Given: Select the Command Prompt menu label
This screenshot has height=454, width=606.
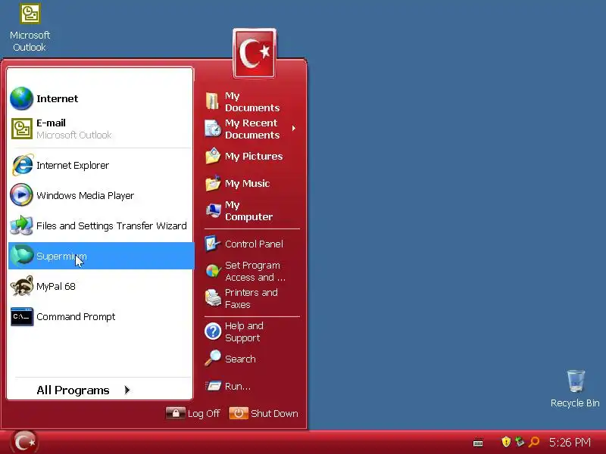Looking at the screenshot, I should point(76,316).
